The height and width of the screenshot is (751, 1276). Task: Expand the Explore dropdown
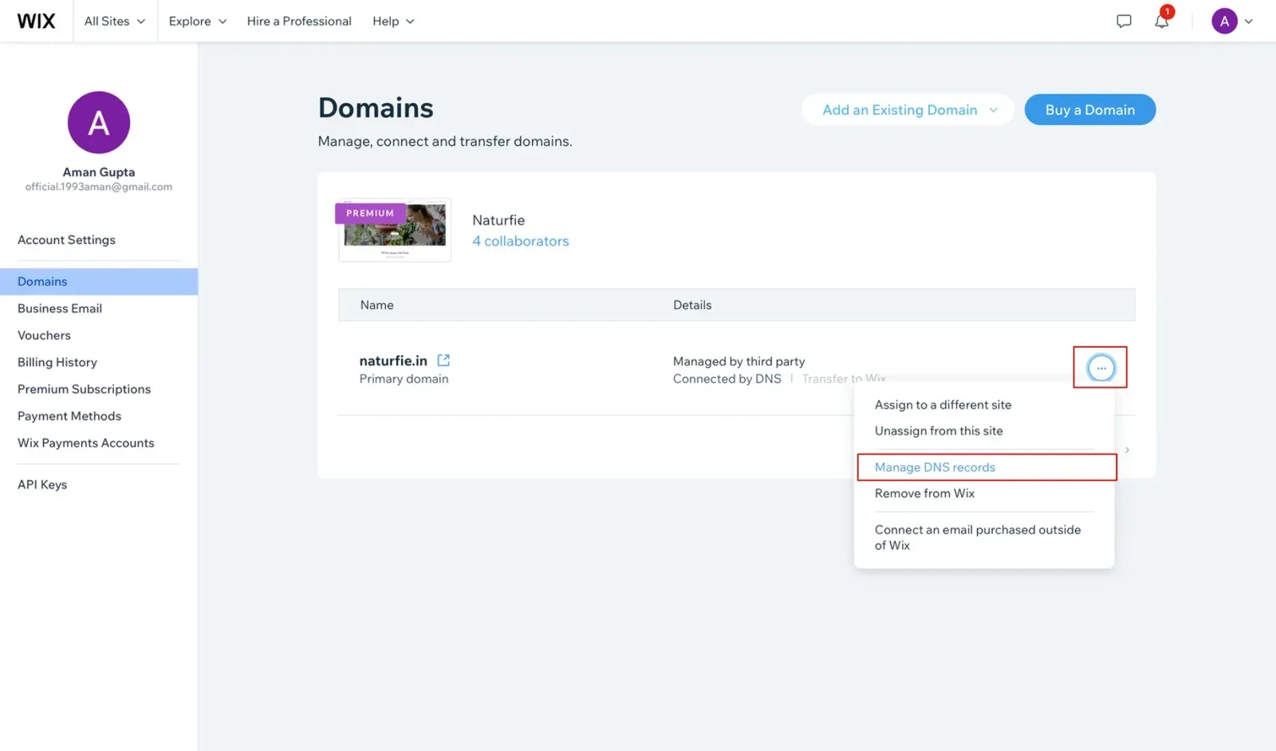pyautogui.click(x=198, y=21)
